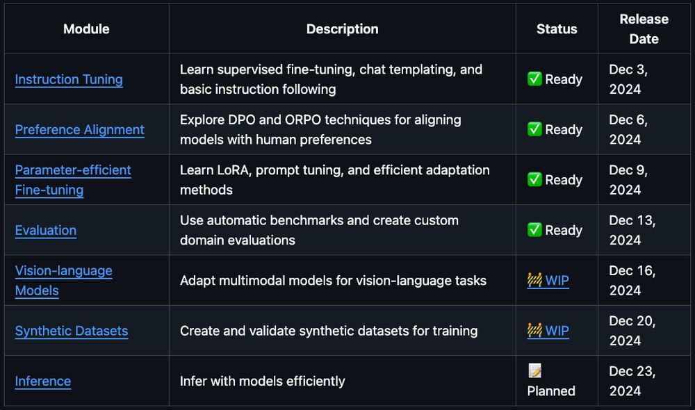Open the Preference Alignment module link
The image size is (695, 410).
point(79,129)
